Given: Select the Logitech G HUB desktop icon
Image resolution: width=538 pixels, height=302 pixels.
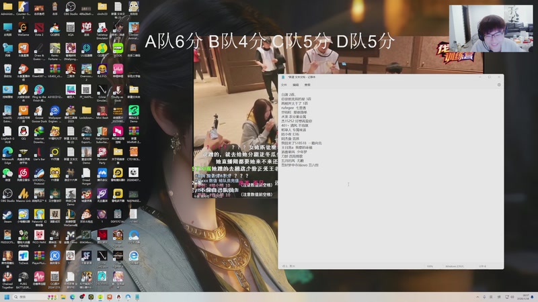Looking at the screenshot, I should 7,135.
